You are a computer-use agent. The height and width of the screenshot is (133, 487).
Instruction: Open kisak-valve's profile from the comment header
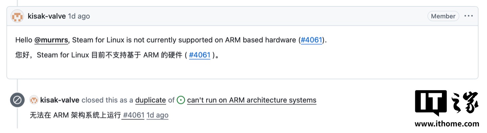click(x=47, y=16)
